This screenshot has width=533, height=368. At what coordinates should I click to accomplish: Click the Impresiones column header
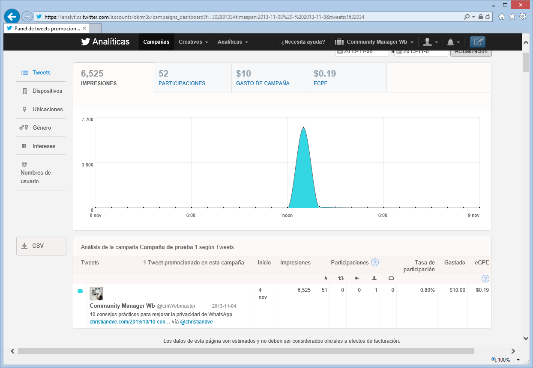tap(295, 262)
